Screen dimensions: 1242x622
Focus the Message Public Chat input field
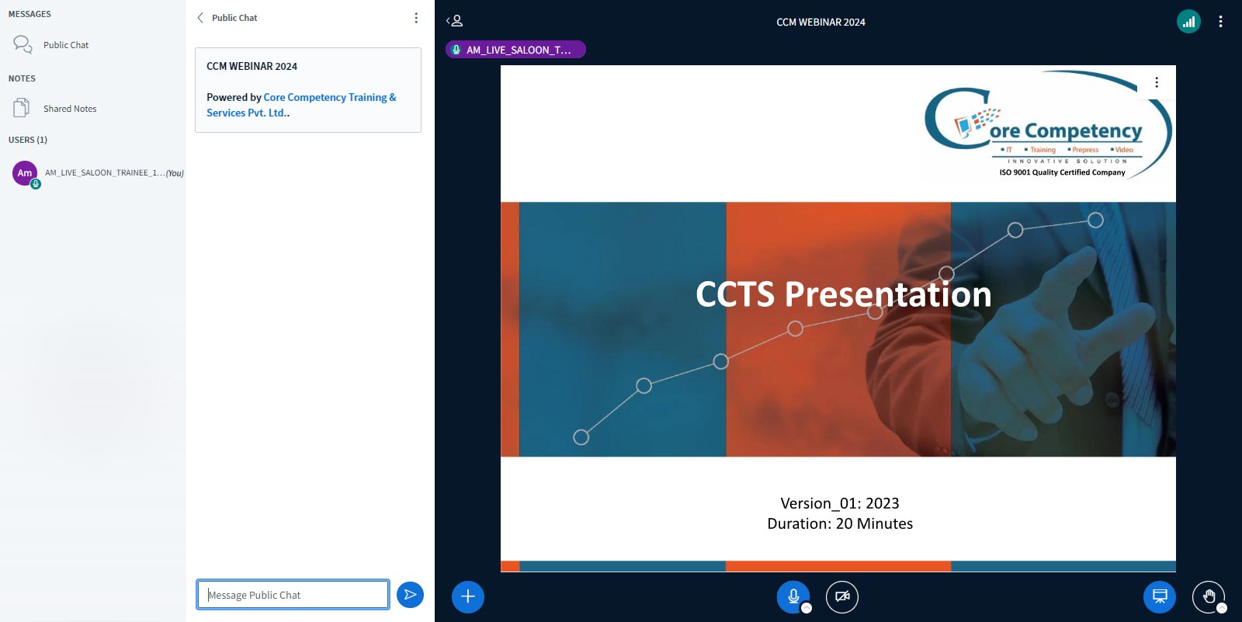point(293,595)
